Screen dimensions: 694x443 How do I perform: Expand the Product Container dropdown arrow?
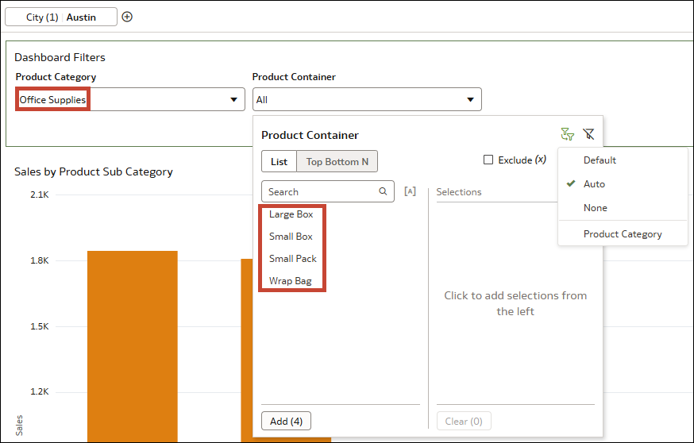coord(470,99)
